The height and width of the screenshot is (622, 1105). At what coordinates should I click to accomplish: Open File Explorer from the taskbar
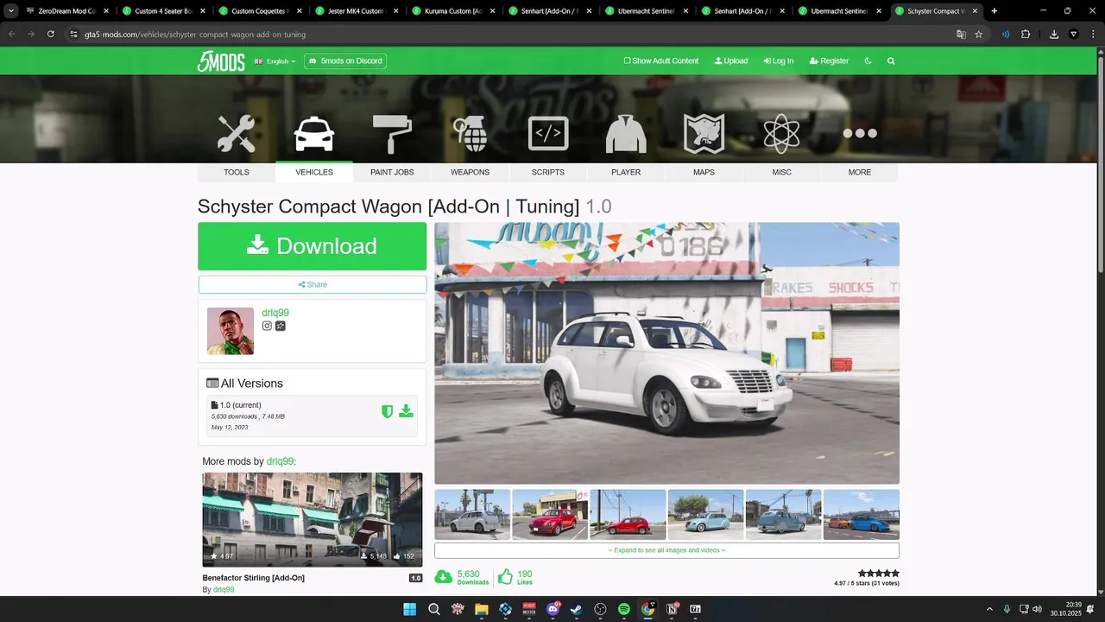pyautogui.click(x=482, y=609)
